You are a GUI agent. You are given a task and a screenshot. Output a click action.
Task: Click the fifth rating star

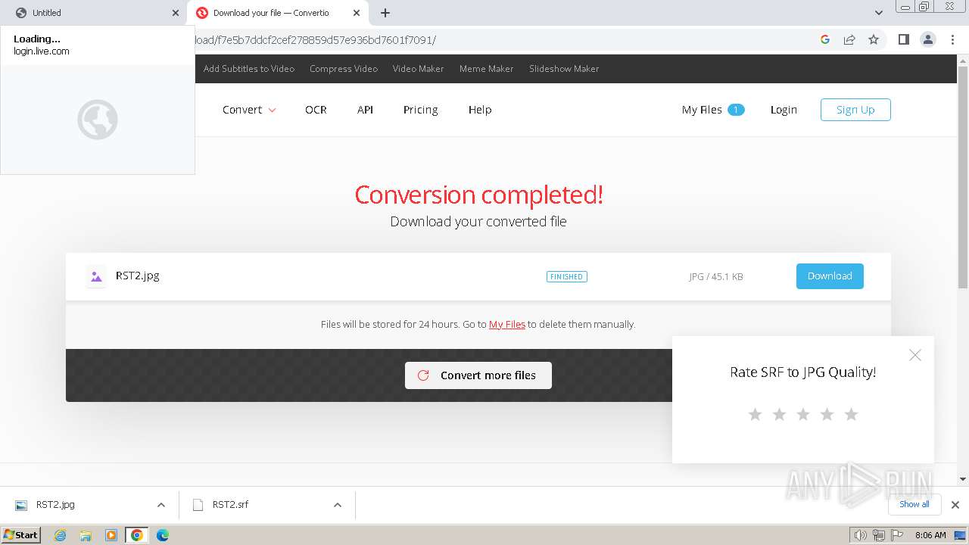coord(851,414)
